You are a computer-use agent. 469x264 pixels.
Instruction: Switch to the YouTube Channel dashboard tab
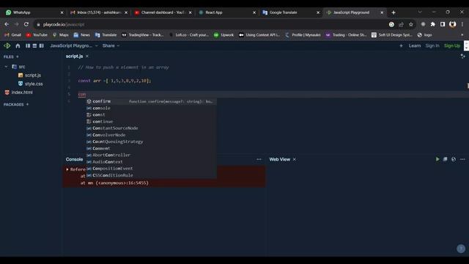[x=163, y=12]
